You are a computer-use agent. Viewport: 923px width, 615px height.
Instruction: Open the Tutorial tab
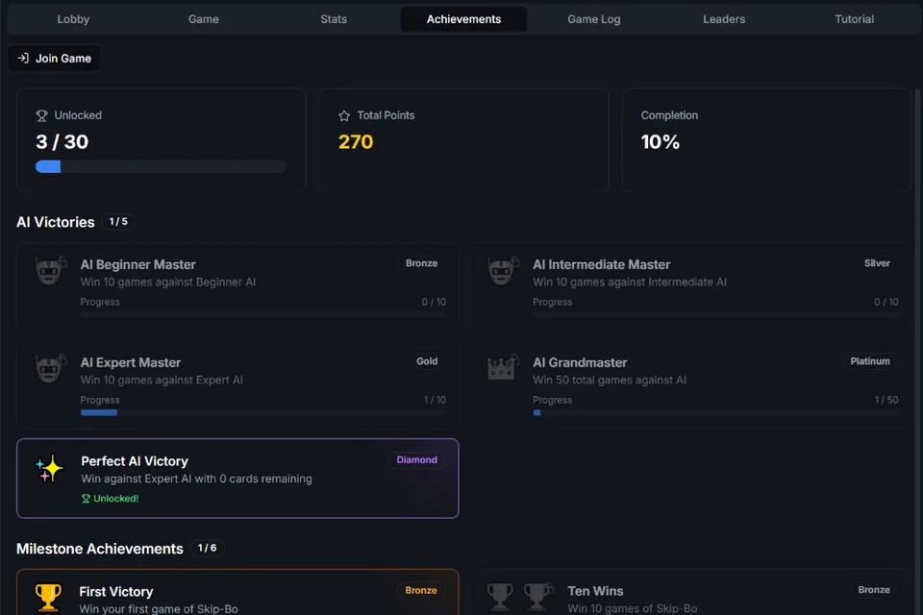(854, 19)
